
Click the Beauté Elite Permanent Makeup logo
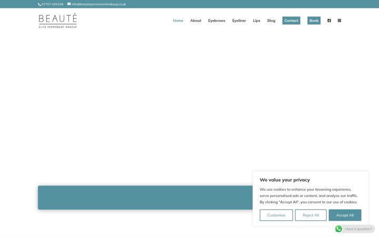(x=58, y=21)
